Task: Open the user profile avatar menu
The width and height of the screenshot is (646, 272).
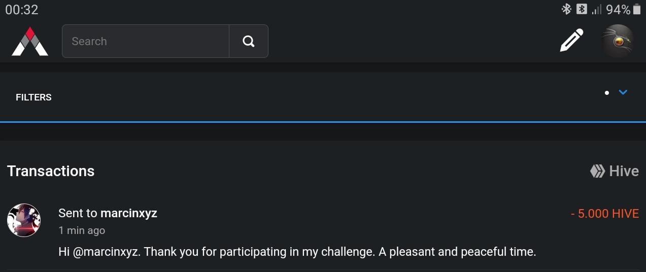Action: coord(618,41)
